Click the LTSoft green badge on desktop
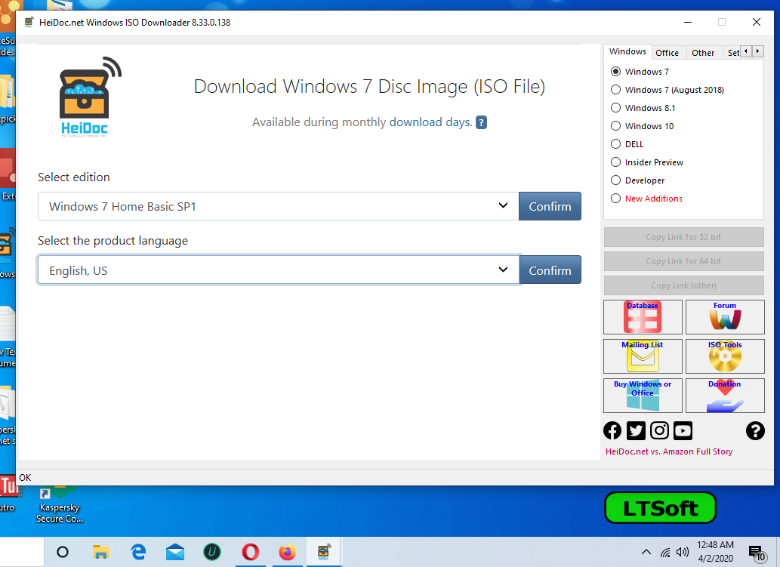 coord(660,508)
